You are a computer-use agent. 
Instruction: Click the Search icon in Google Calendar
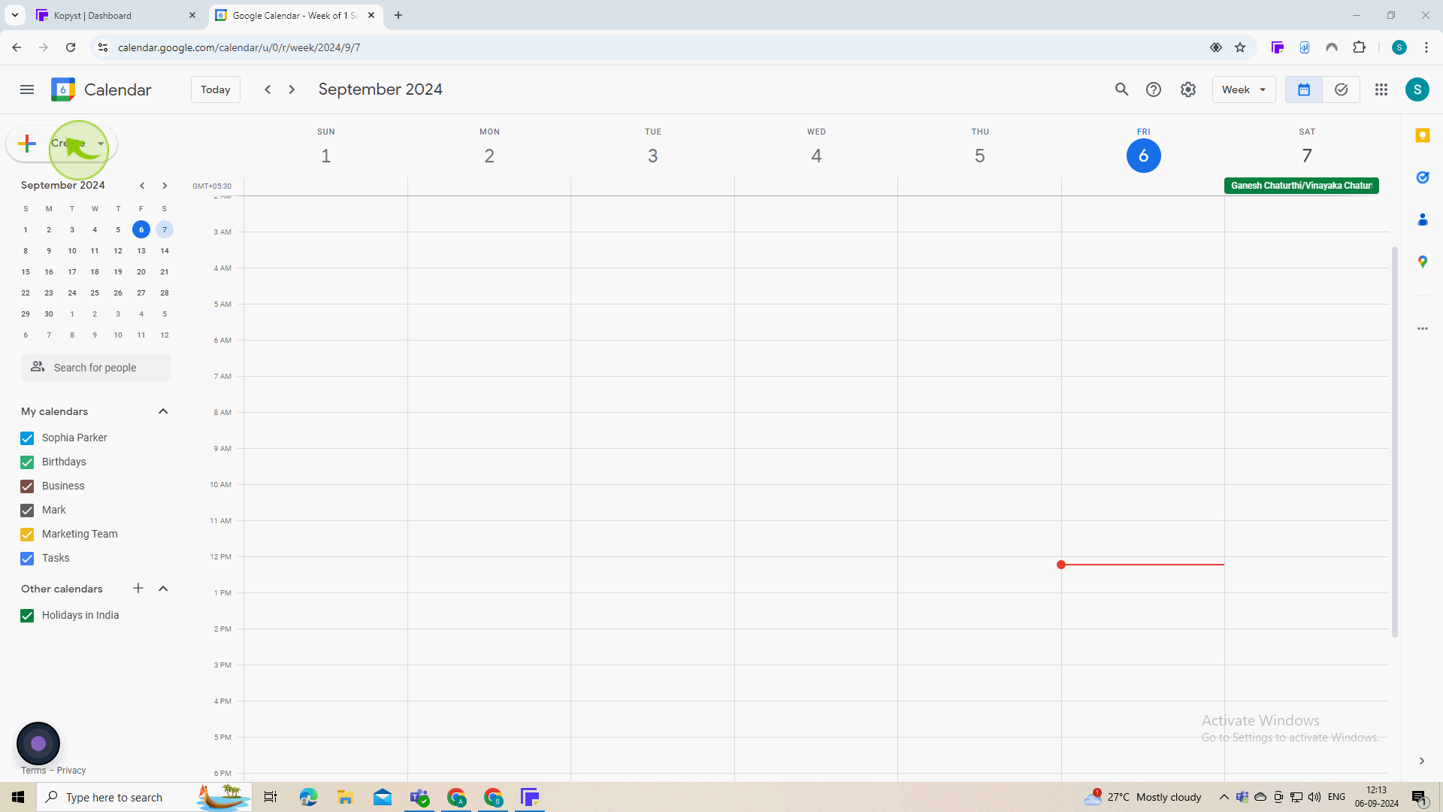[x=1122, y=89]
